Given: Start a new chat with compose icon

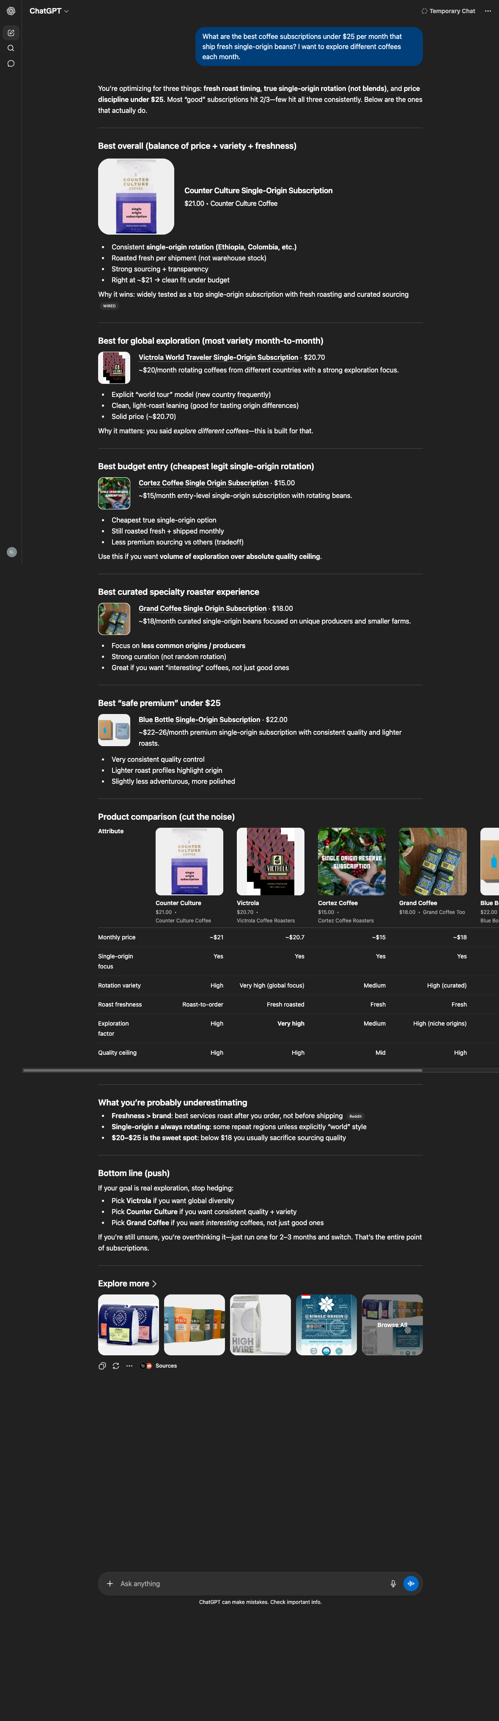Looking at the screenshot, I should 11,33.
